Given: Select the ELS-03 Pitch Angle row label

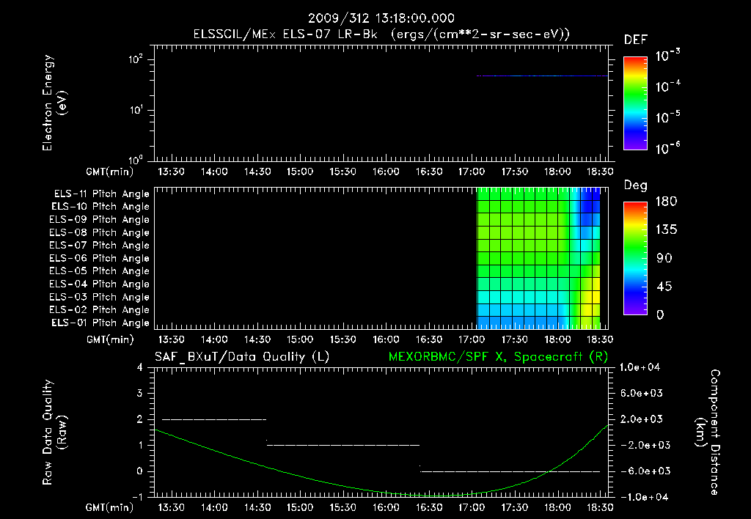Looking at the screenshot, I should coord(99,298).
